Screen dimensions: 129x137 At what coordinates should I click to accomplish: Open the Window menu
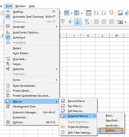tap(20, 6)
